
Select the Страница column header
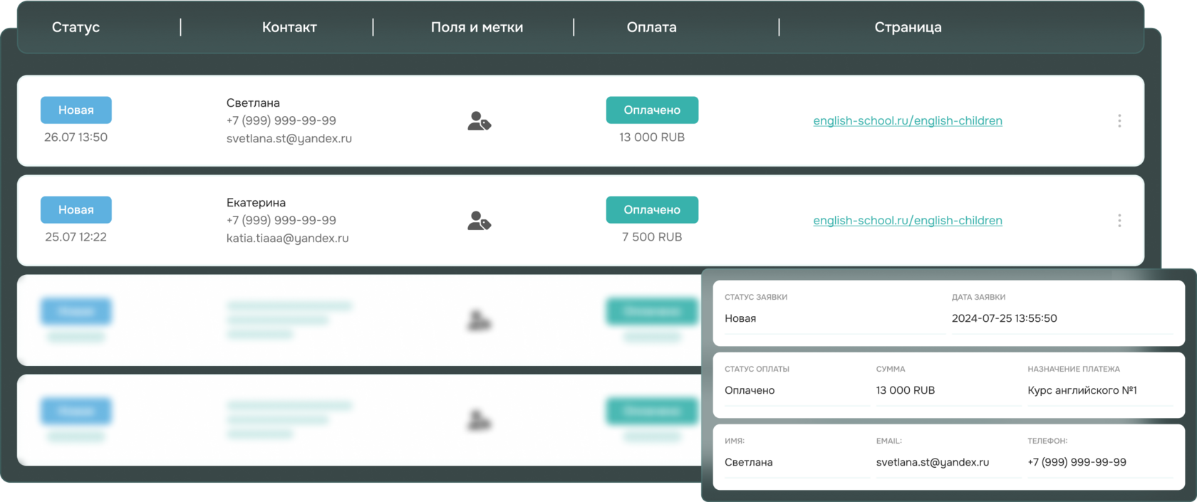[908, 27]
